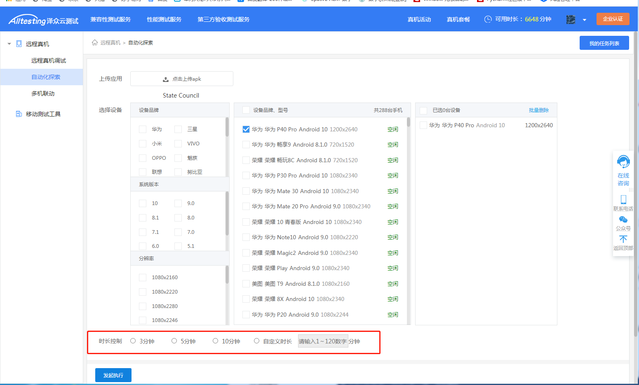639x385 pixels.
Task: Check the OPPO brand checkbox
Action: (143, 158)
